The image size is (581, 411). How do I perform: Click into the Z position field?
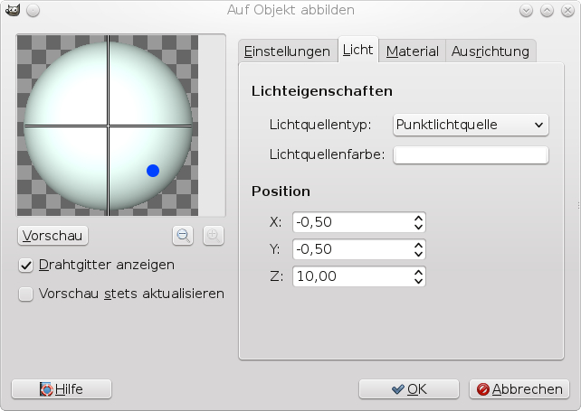coord(352,276)
